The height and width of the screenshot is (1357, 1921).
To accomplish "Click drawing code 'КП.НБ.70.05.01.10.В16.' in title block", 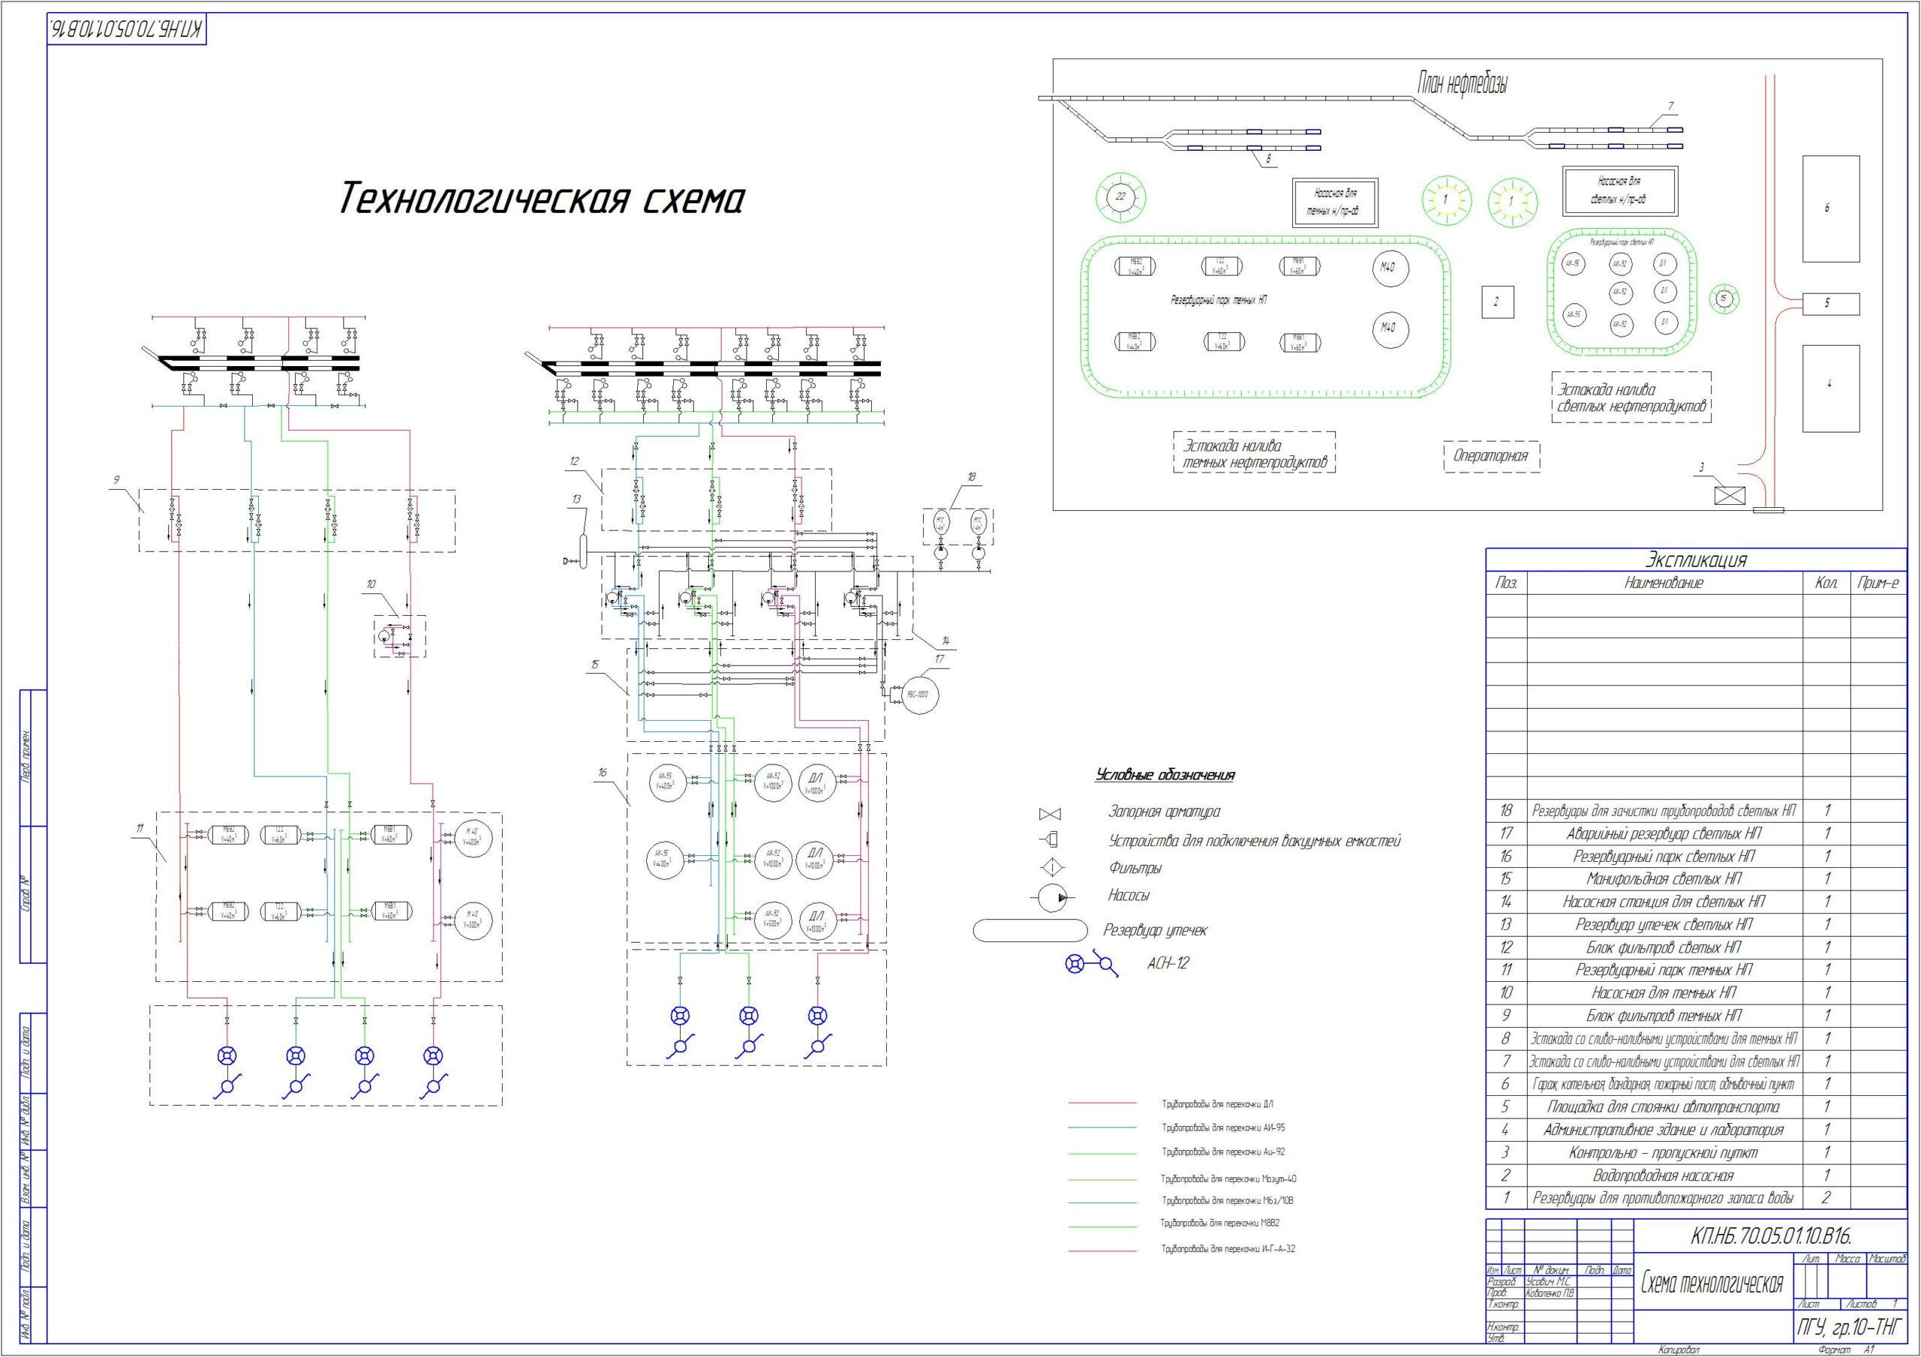I will pyautogui.click(x=1771, y=1236).
